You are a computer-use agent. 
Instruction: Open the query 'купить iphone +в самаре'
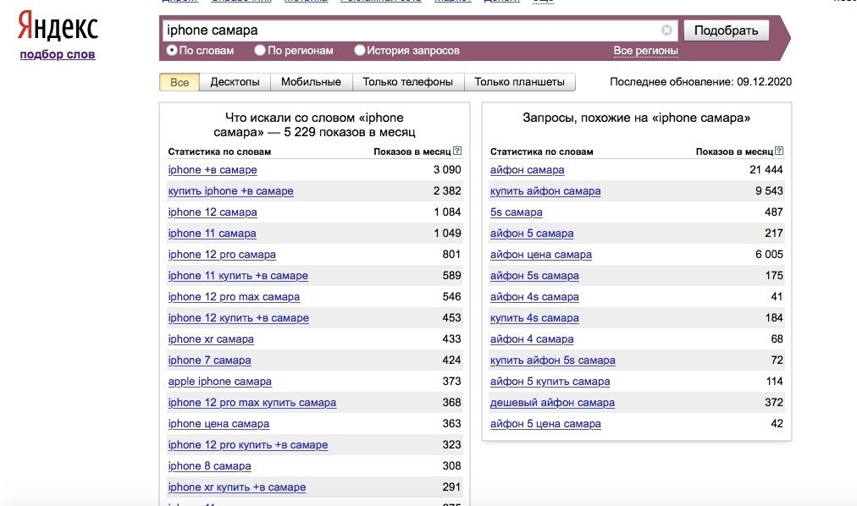click(230, 191)
